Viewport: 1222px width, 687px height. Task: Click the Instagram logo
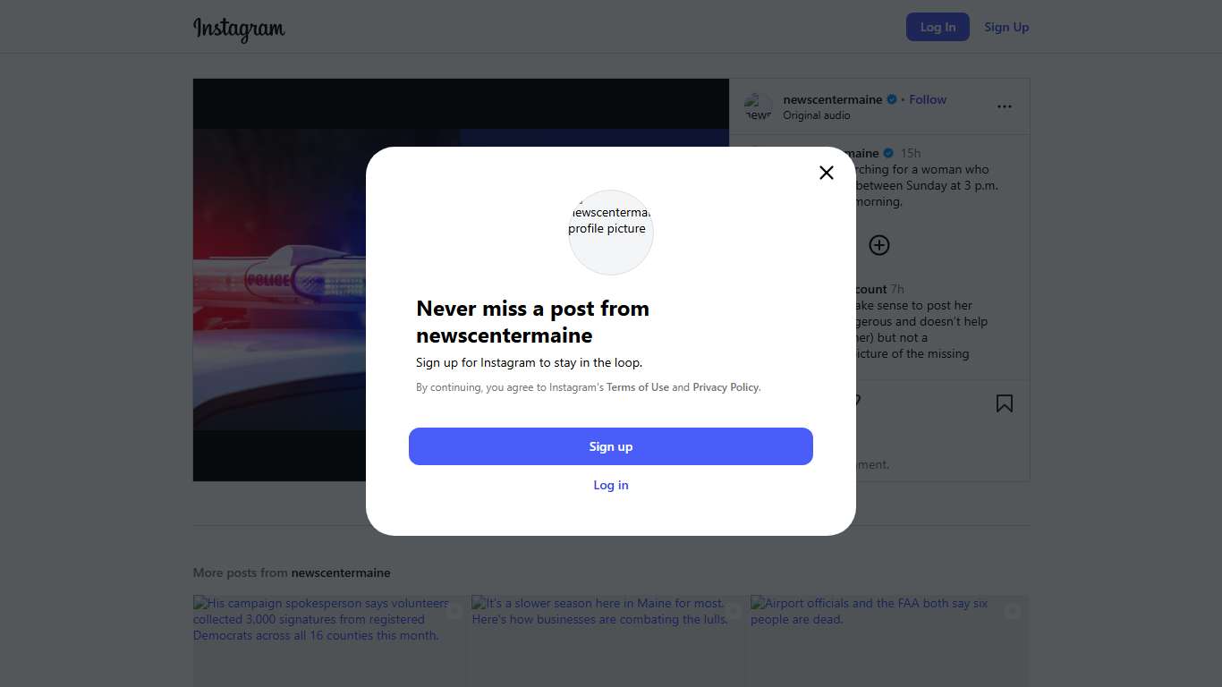(x=239, y=28)
